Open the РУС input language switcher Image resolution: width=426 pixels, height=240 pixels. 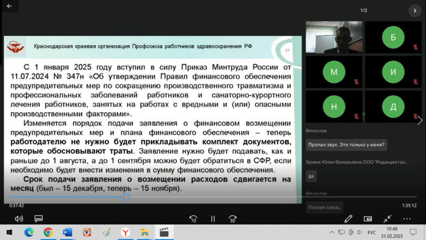click(x=372, y=232)
